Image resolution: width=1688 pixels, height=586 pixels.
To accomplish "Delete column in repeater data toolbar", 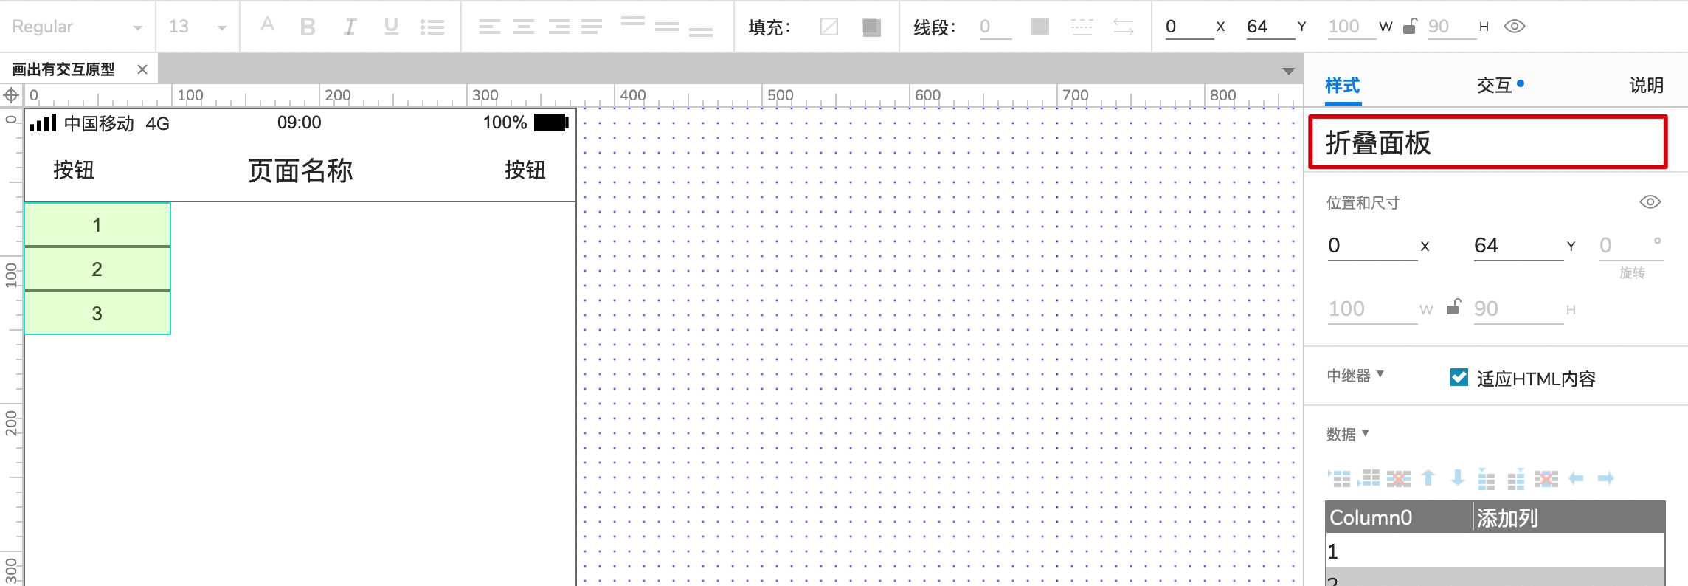I will [x=1546, y=478].
